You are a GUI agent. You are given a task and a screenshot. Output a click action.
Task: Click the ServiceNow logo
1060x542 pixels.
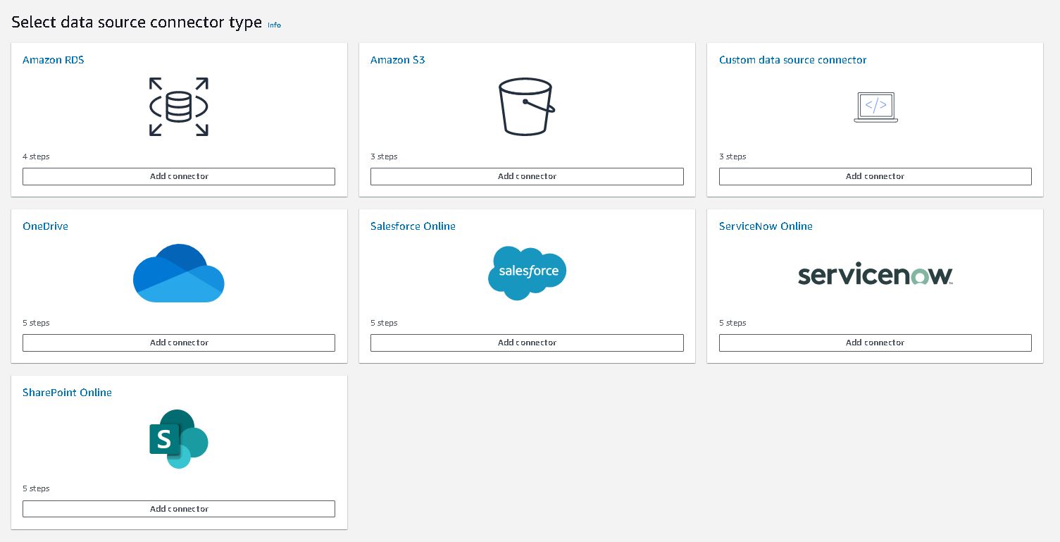click(x=875, y=275)
